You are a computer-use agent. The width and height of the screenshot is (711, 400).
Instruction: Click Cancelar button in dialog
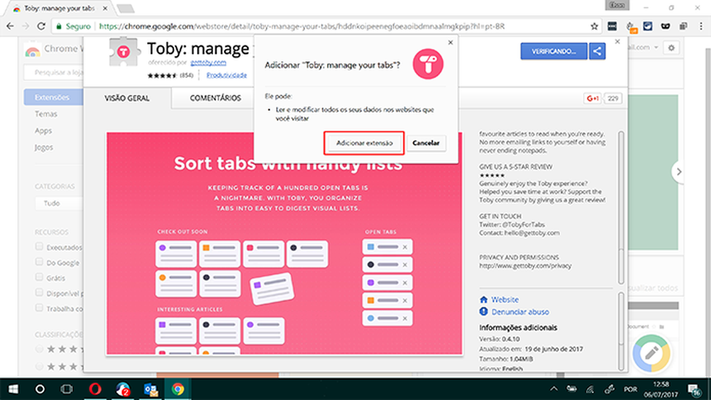pyautogui.click(x=426, y=143)
